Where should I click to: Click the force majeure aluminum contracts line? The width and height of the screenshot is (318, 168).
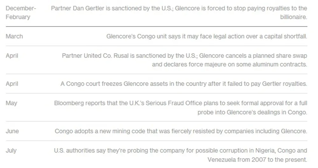(229, 65)
